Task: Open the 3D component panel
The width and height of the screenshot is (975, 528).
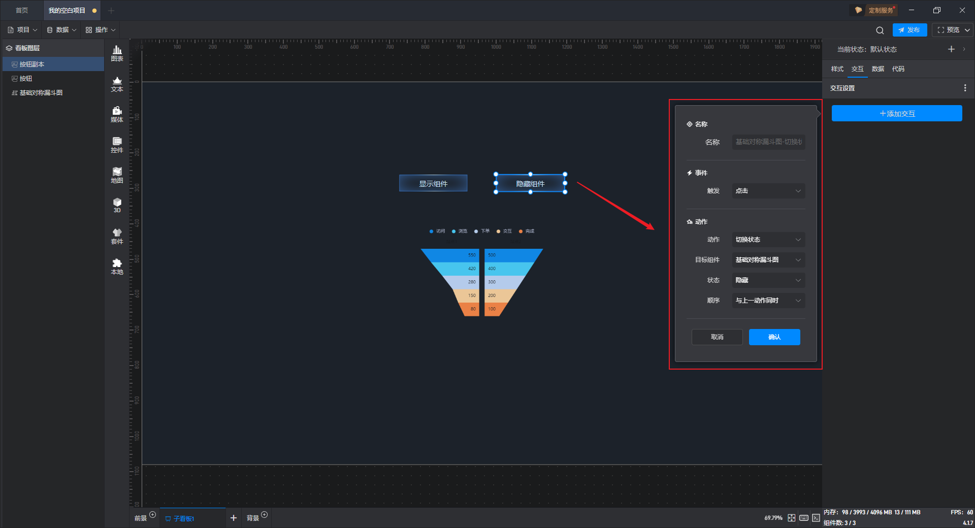Action: (117, 205)
